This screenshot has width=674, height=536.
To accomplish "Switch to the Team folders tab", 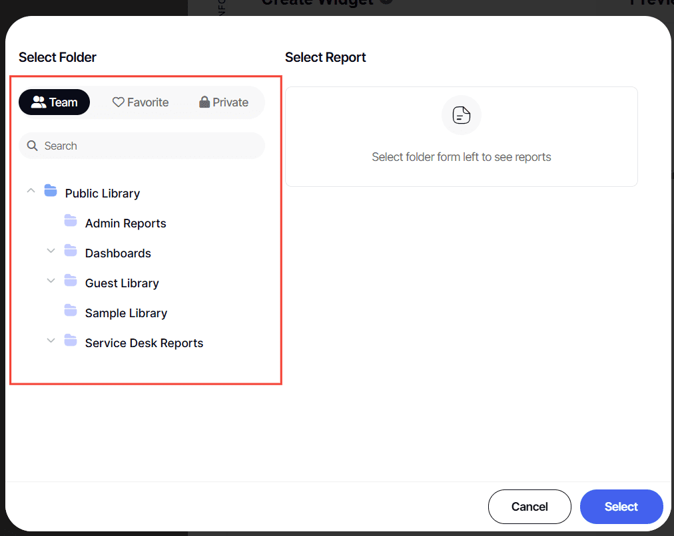I will click(55, 102).
